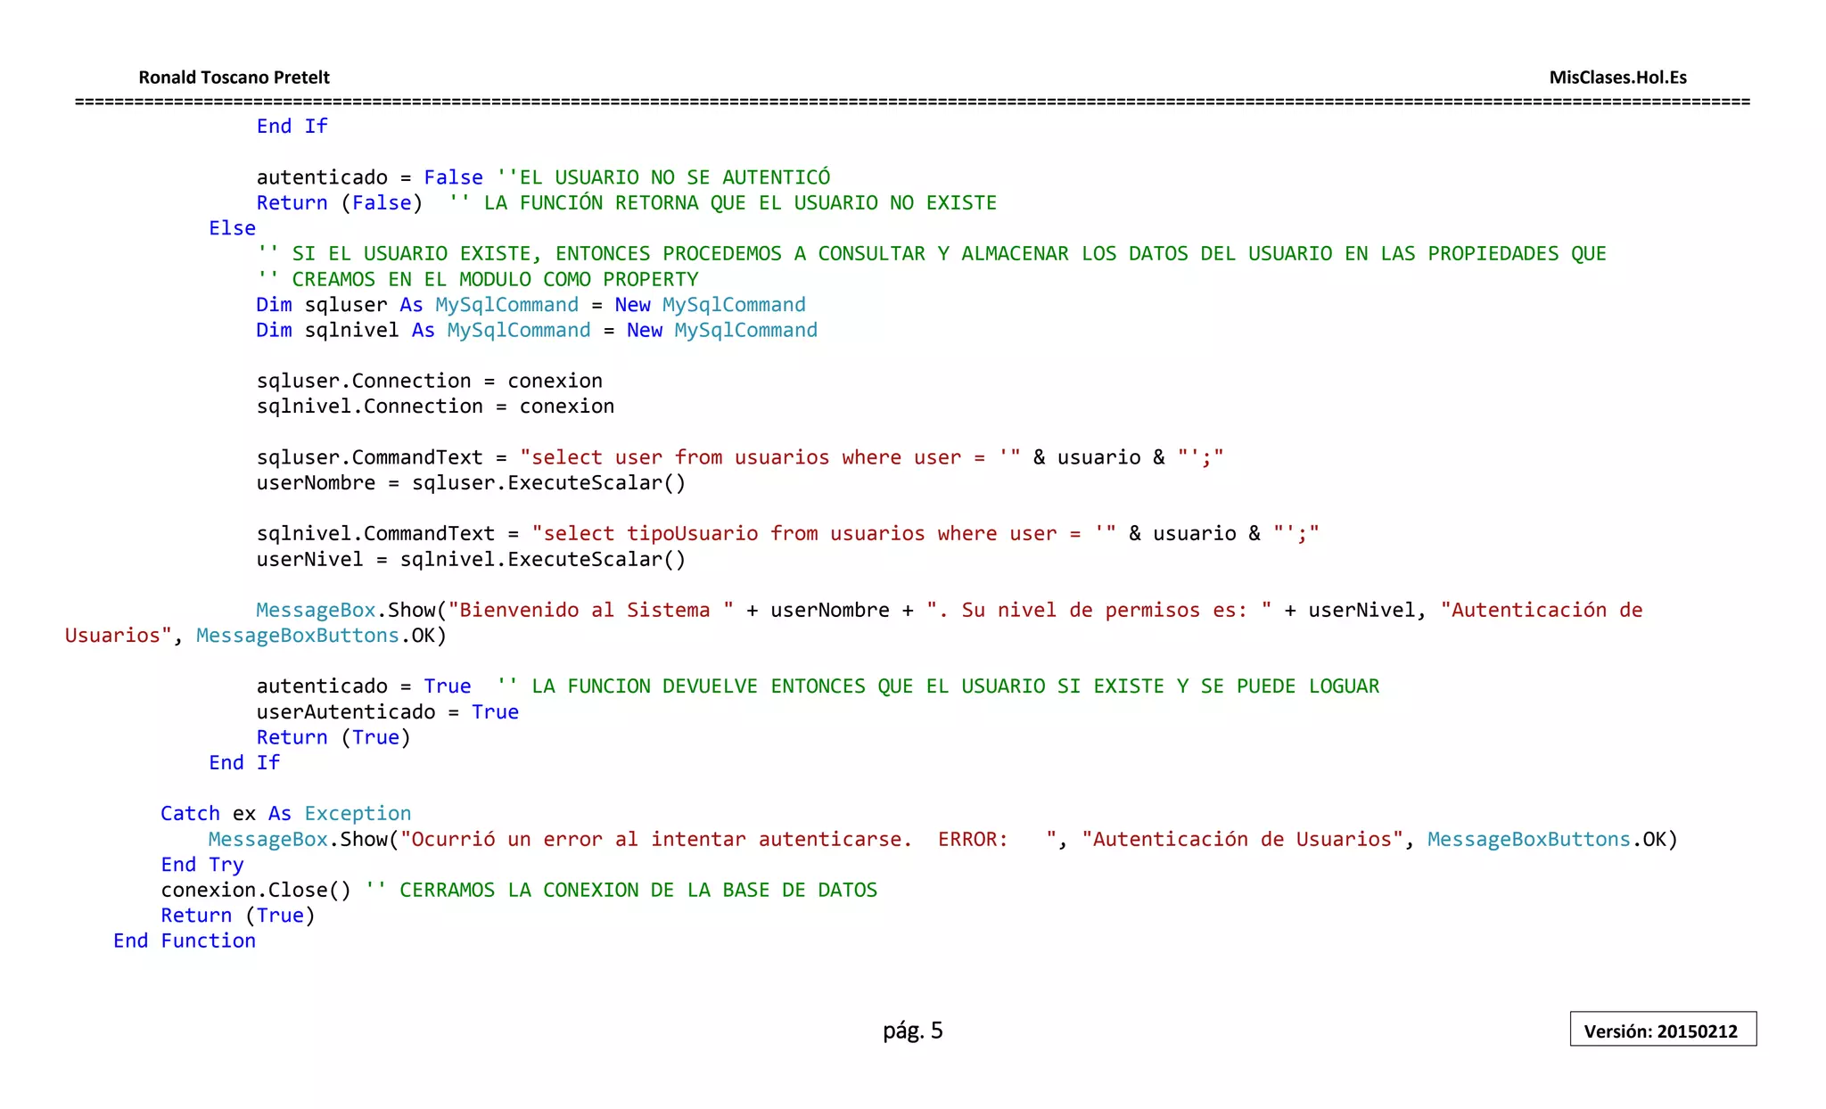
Task: Click the sqluser.Connection = conexion line
Action: click(x=429, y=381)
